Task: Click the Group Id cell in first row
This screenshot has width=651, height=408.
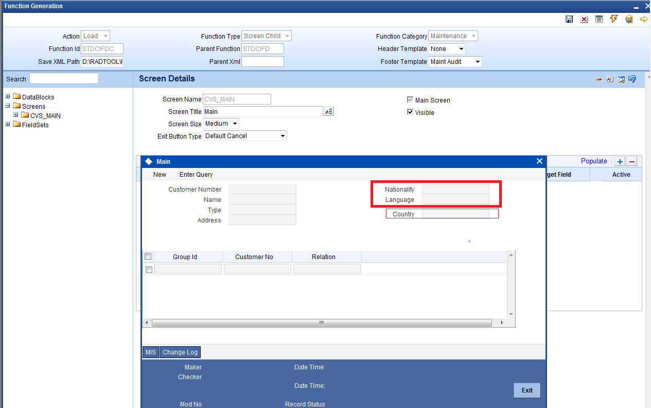Action: (x=188, y=268)
